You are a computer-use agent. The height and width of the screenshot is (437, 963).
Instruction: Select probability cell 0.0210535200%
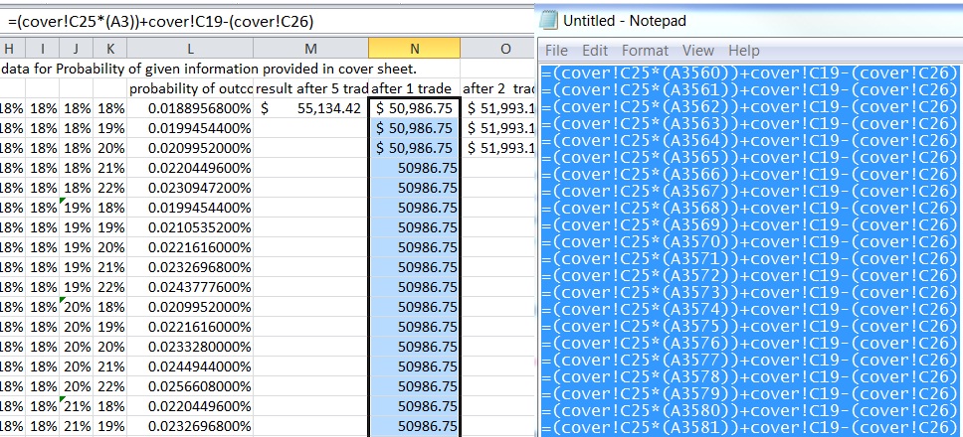coord(190,227)
